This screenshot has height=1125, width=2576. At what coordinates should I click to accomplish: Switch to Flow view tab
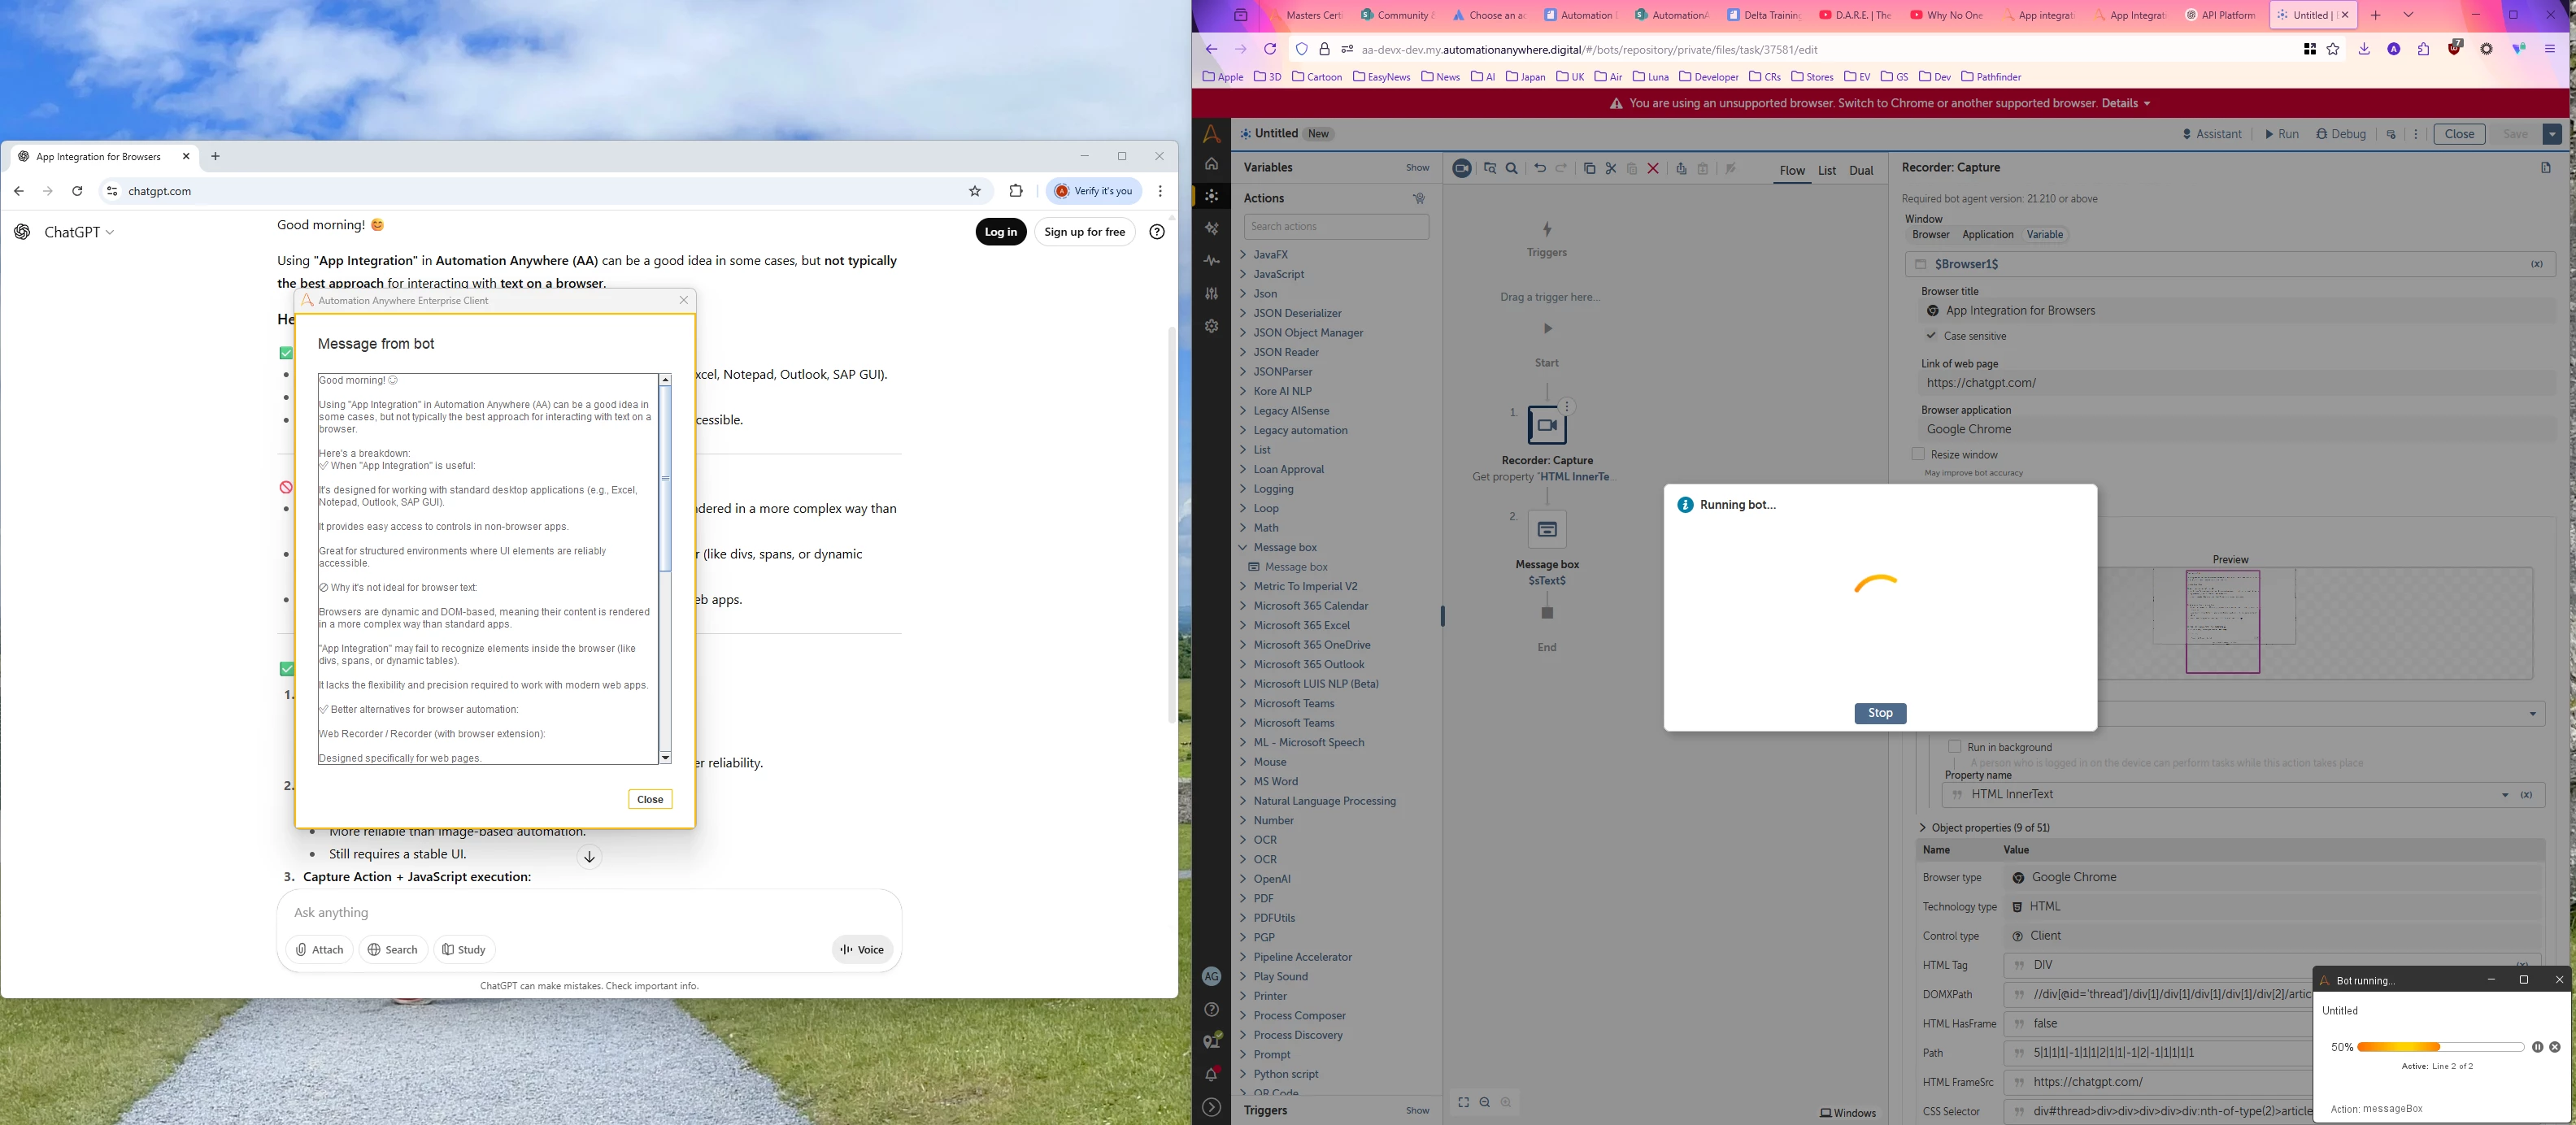[1792, 171]
